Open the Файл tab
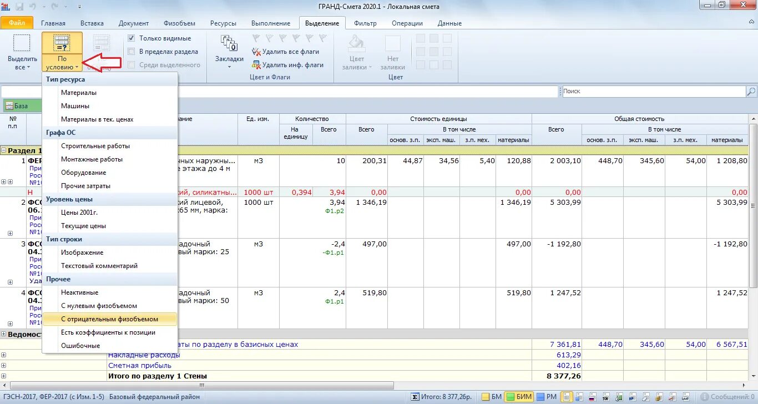The height and width of the screenshot is (404, 758). [17, 23]
